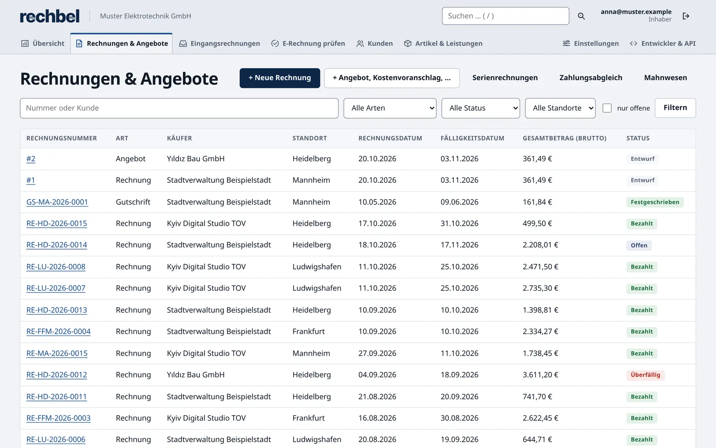
Task: Click the Artikel & Leistungen box icon
Action: coord(408,43)
